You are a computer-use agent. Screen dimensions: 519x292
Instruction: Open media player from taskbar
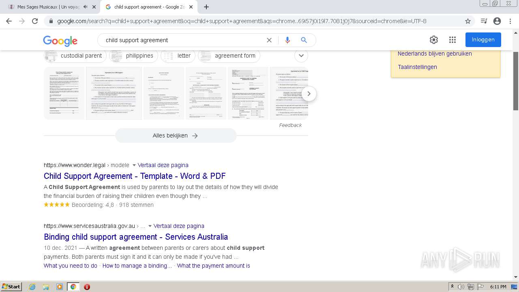tap(60, 287)
